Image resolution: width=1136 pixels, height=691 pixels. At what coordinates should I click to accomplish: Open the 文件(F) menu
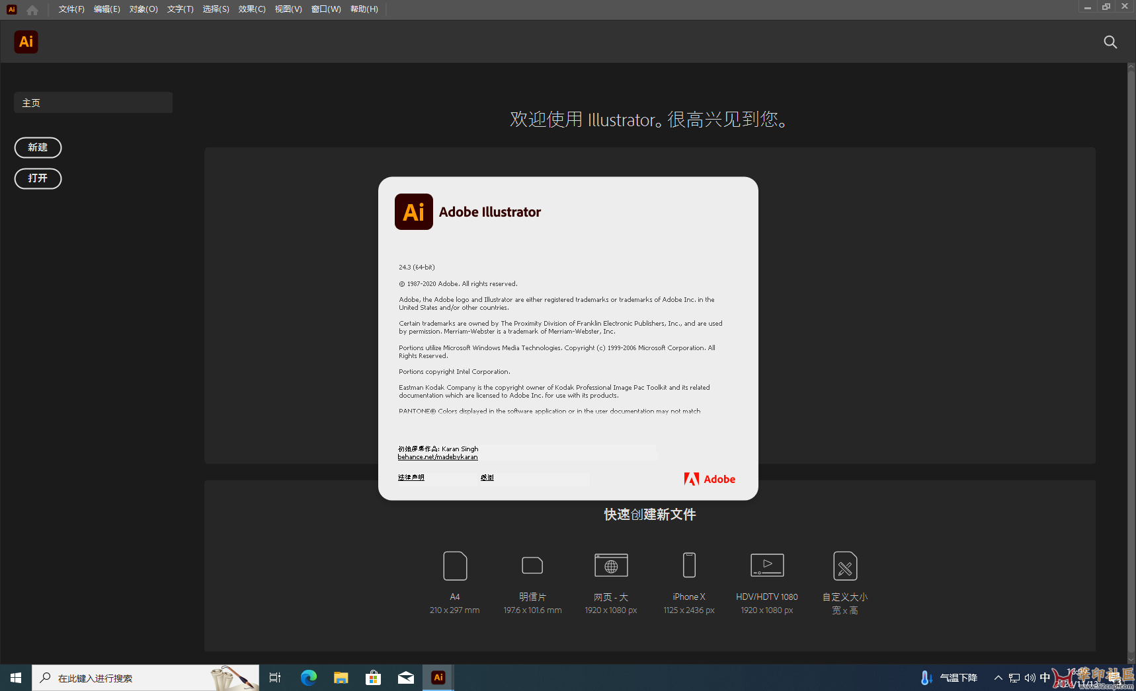click(71, 9)
